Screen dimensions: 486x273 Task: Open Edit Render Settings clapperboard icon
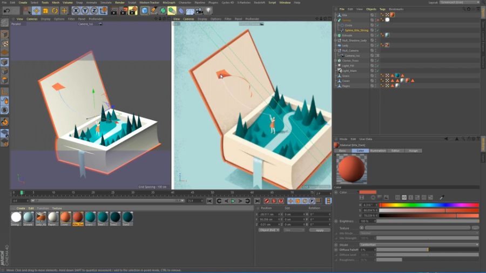pos(133,11)
